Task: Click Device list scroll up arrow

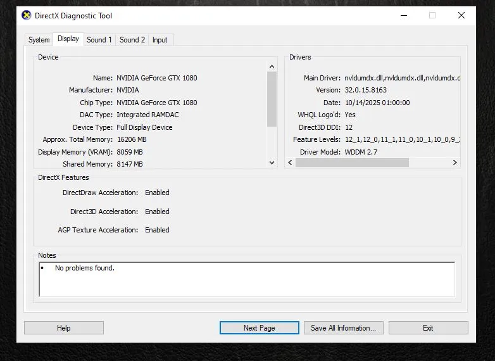Action: point(272,66)
